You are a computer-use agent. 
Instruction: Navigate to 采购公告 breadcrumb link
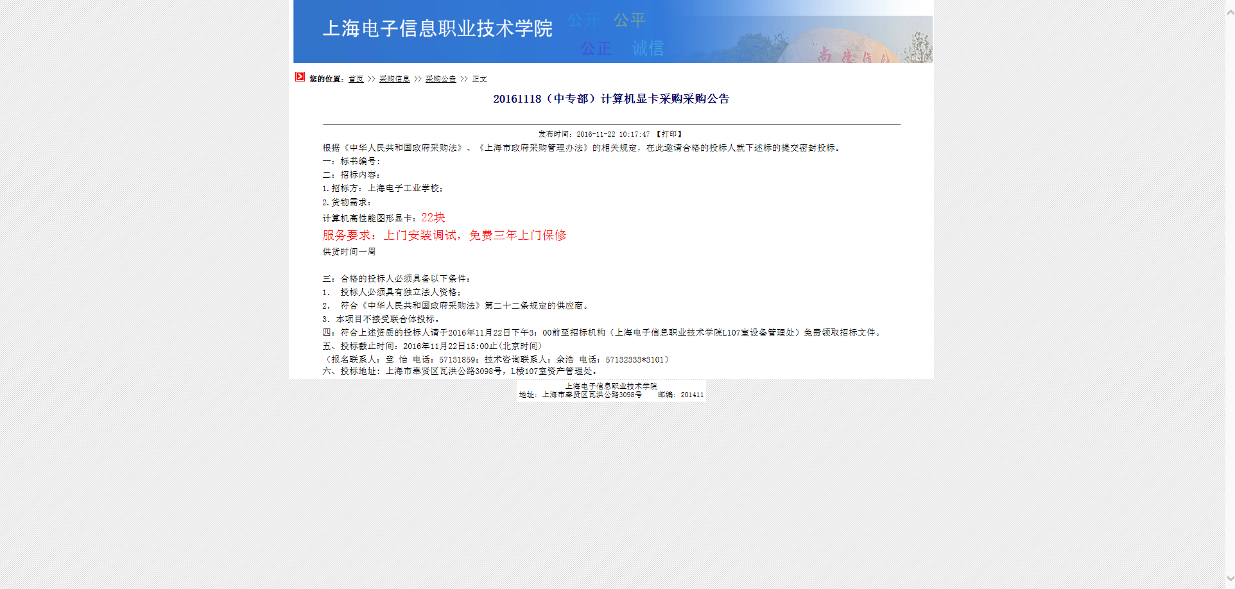(440, 79)
